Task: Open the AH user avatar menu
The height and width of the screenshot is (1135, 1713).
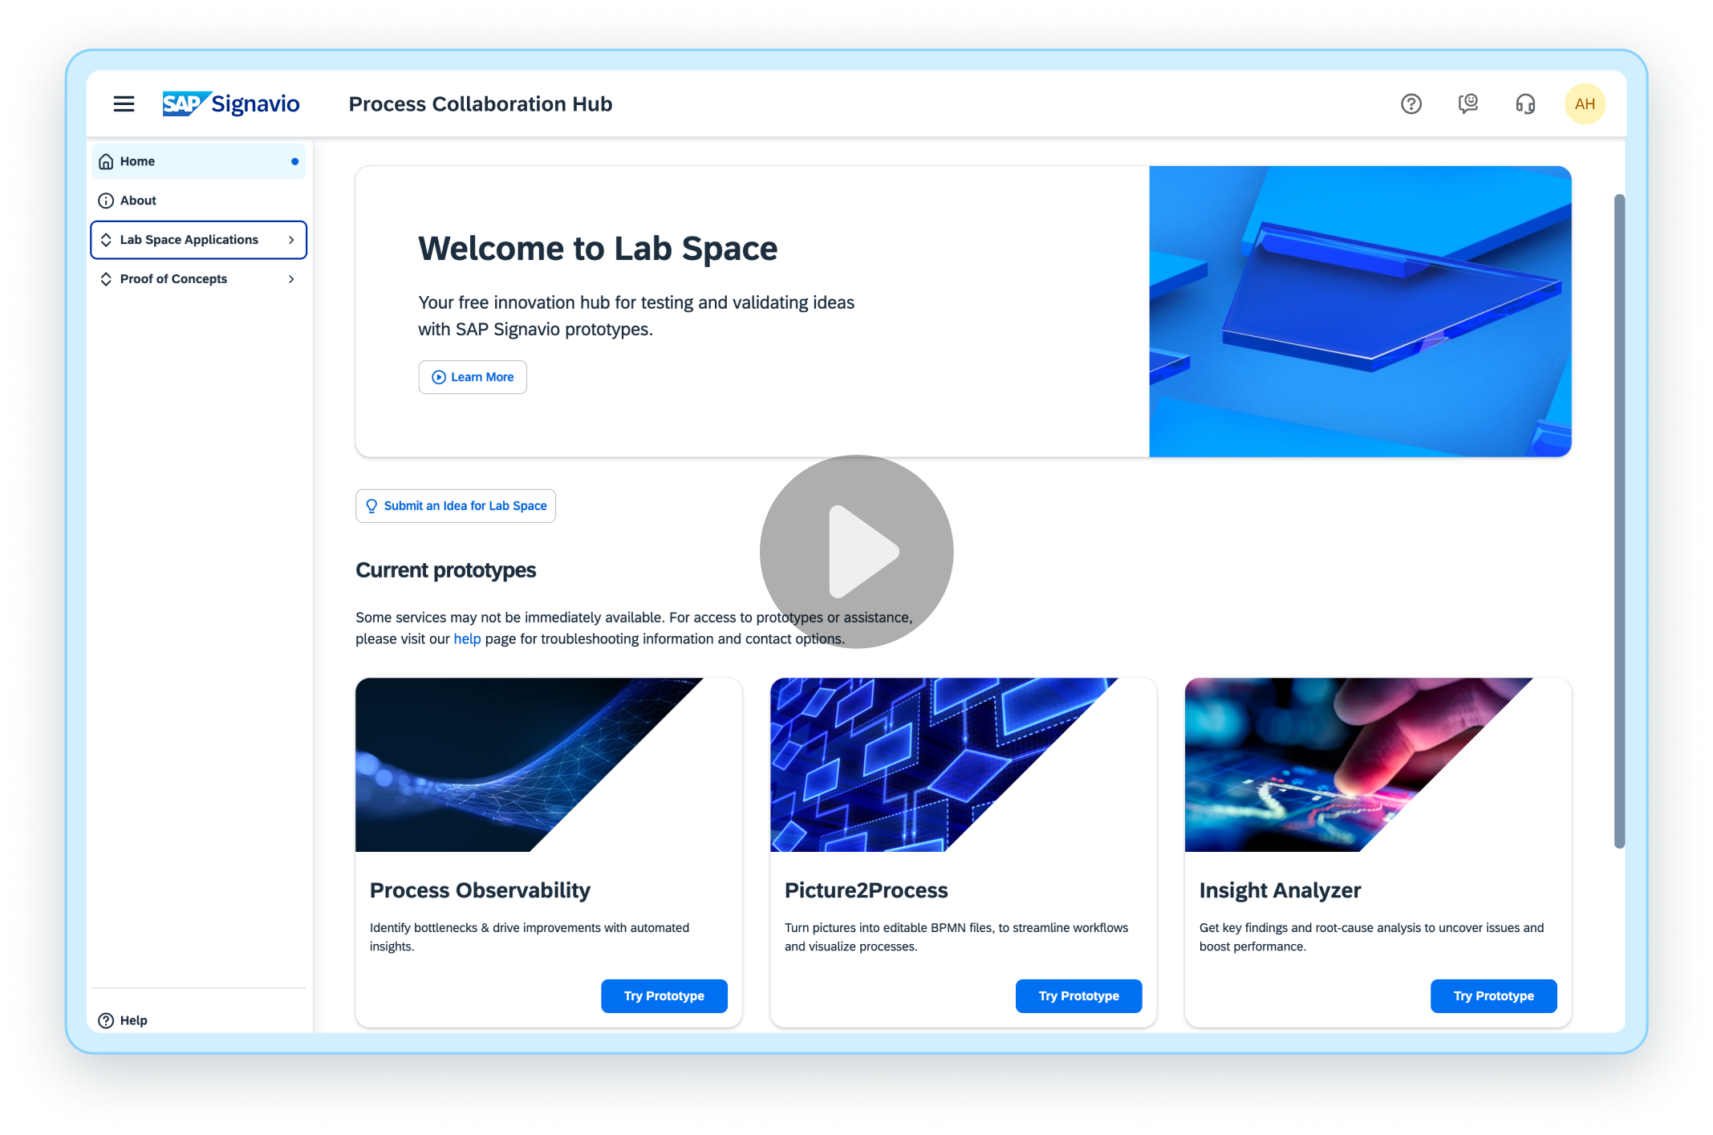Action: coord(1584,104)
